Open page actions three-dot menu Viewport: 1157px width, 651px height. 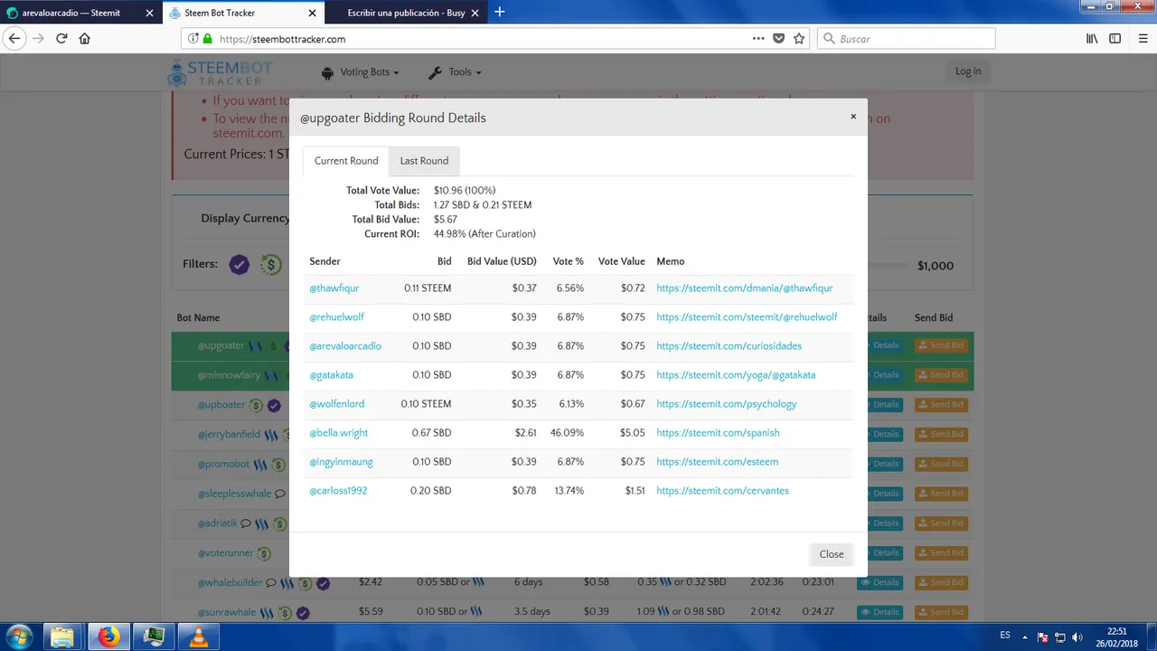tap(758, 39)
